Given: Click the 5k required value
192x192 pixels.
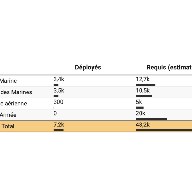Looking at the screenshot, I should pos(139,102).
